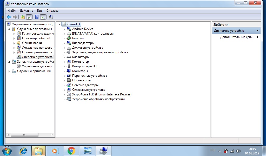Click the Back arrow in toolbar
266x156 pixels.
(x=9, y=17)
